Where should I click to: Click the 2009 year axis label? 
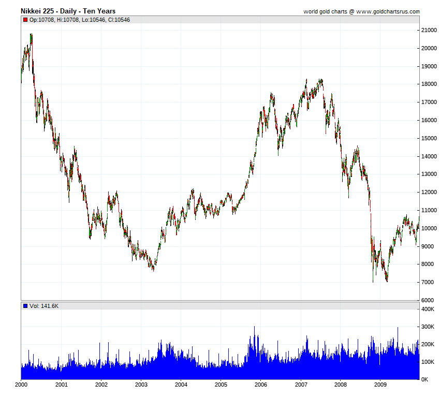point(380,385)
